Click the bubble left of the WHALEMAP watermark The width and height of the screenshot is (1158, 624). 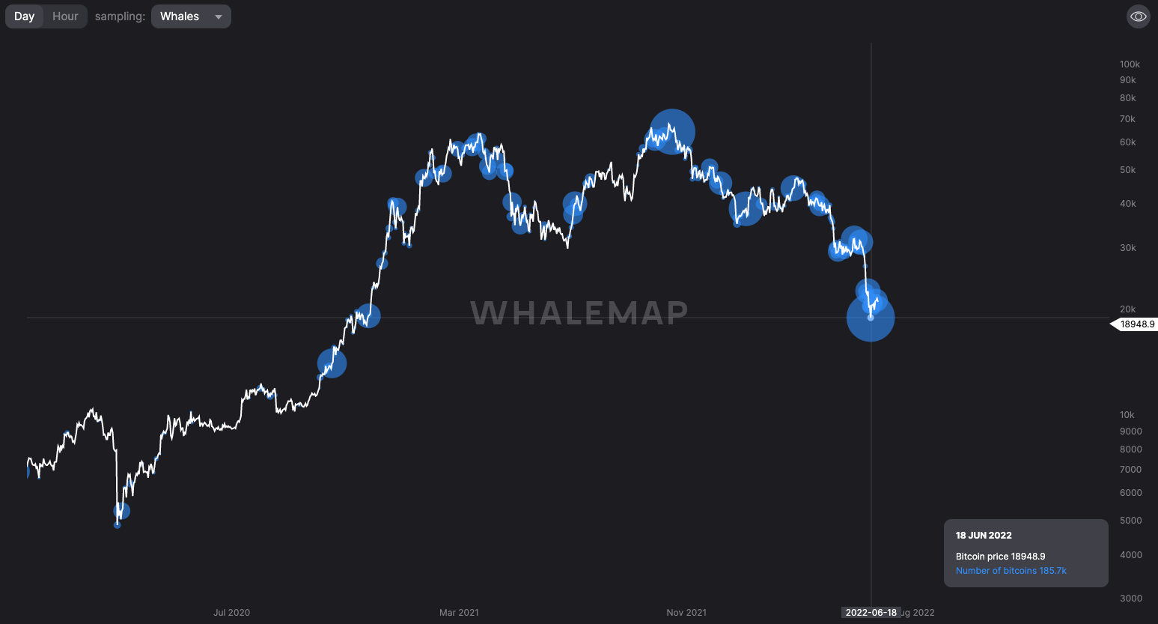(368, 316)
